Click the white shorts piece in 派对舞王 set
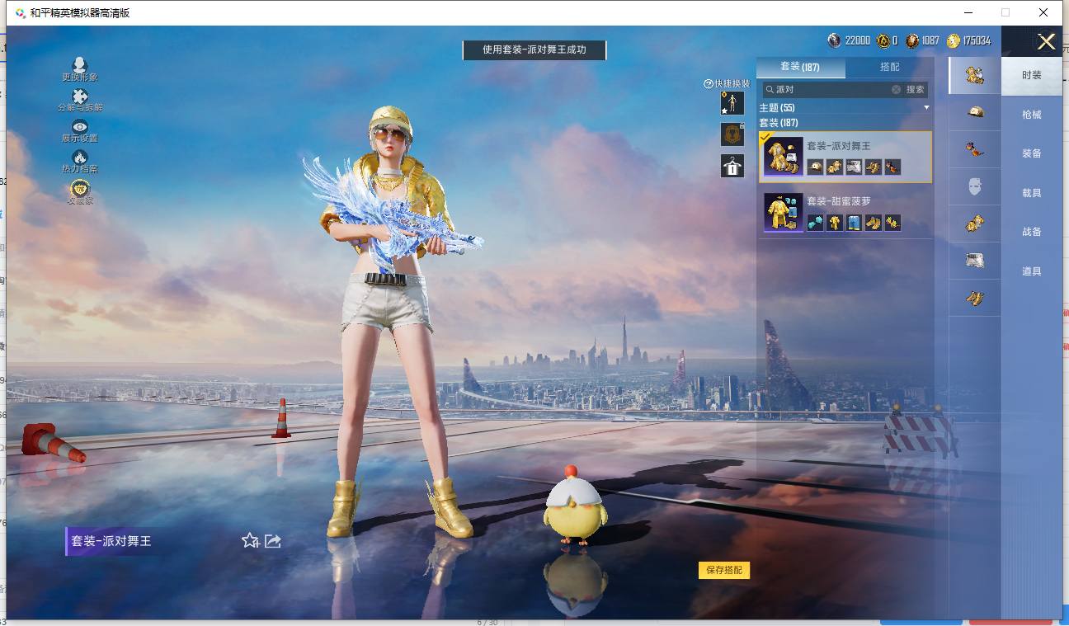This screenshot has width=1069, height=626. [854, 167]
